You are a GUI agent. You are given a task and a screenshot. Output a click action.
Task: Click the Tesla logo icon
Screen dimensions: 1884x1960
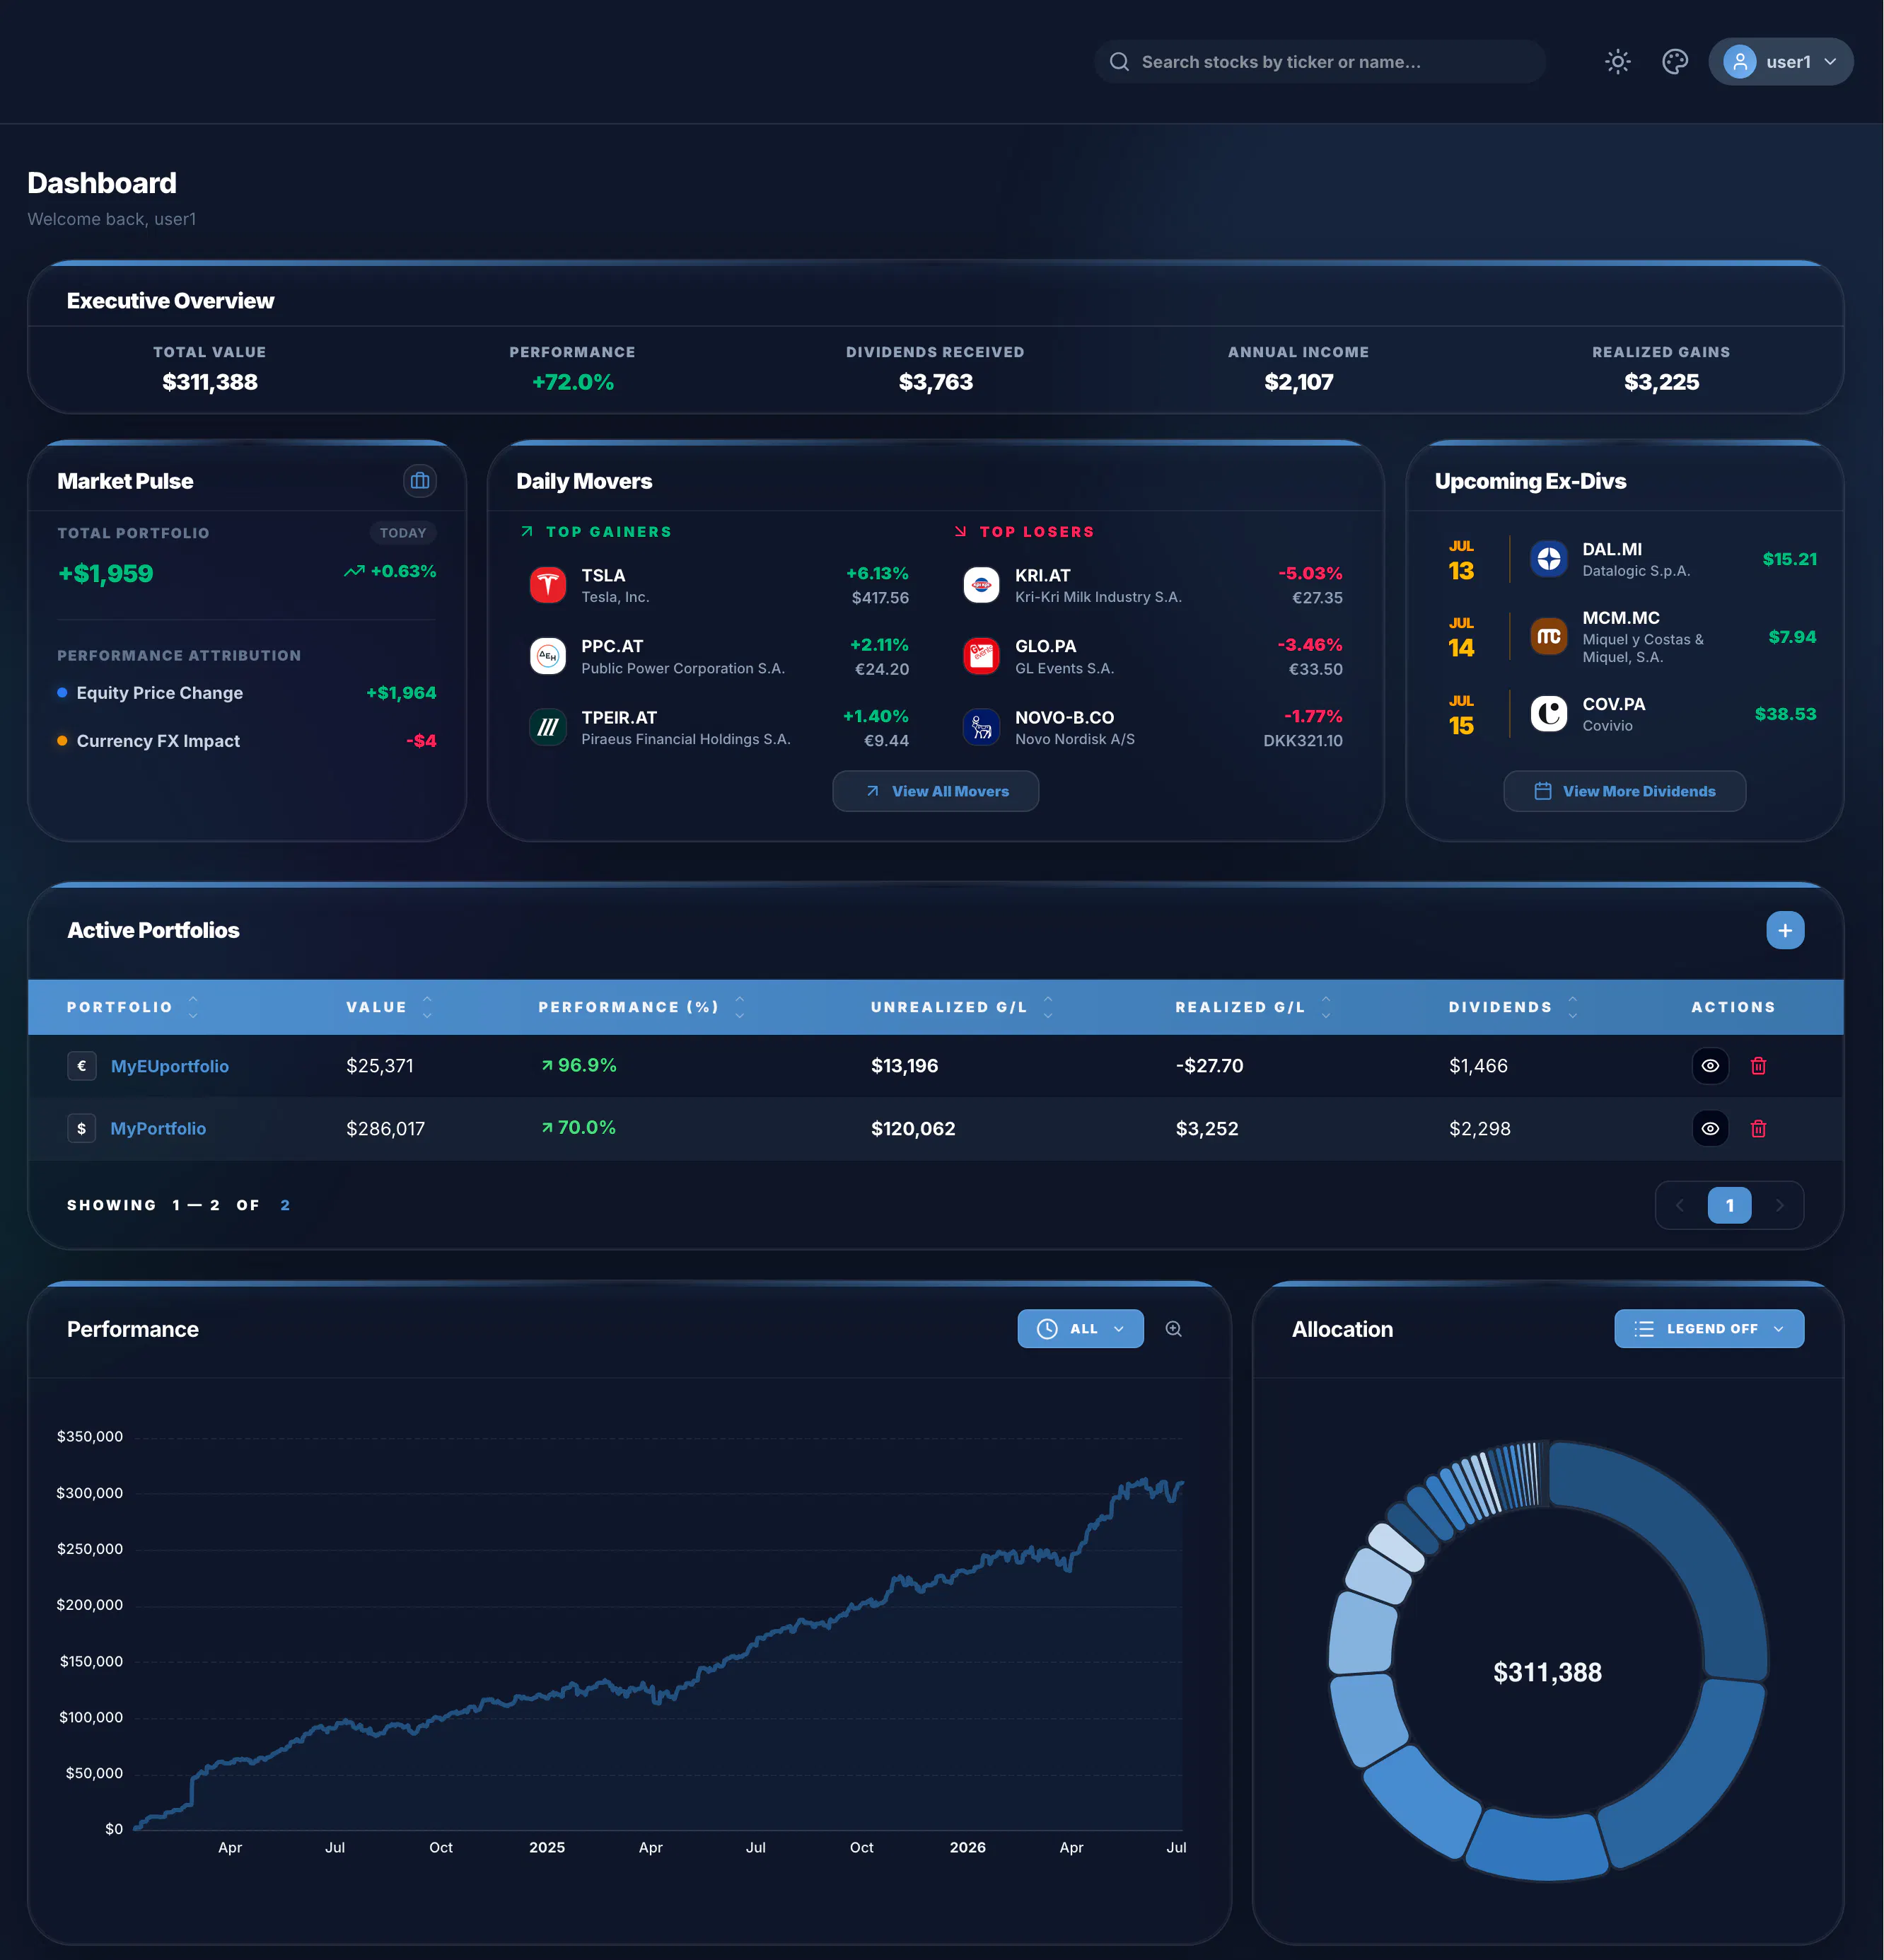coord(547,585)
